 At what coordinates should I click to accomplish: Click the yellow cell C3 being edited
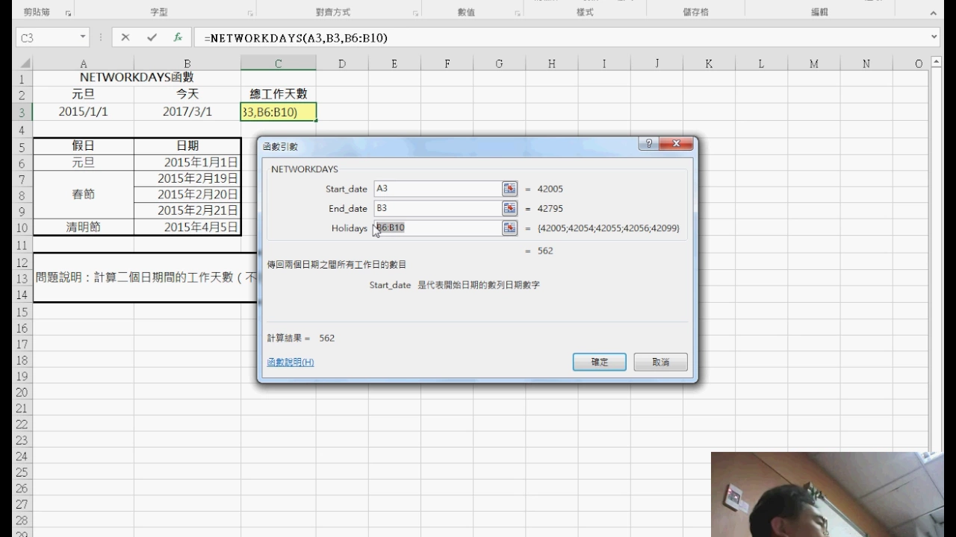point(279,112)
